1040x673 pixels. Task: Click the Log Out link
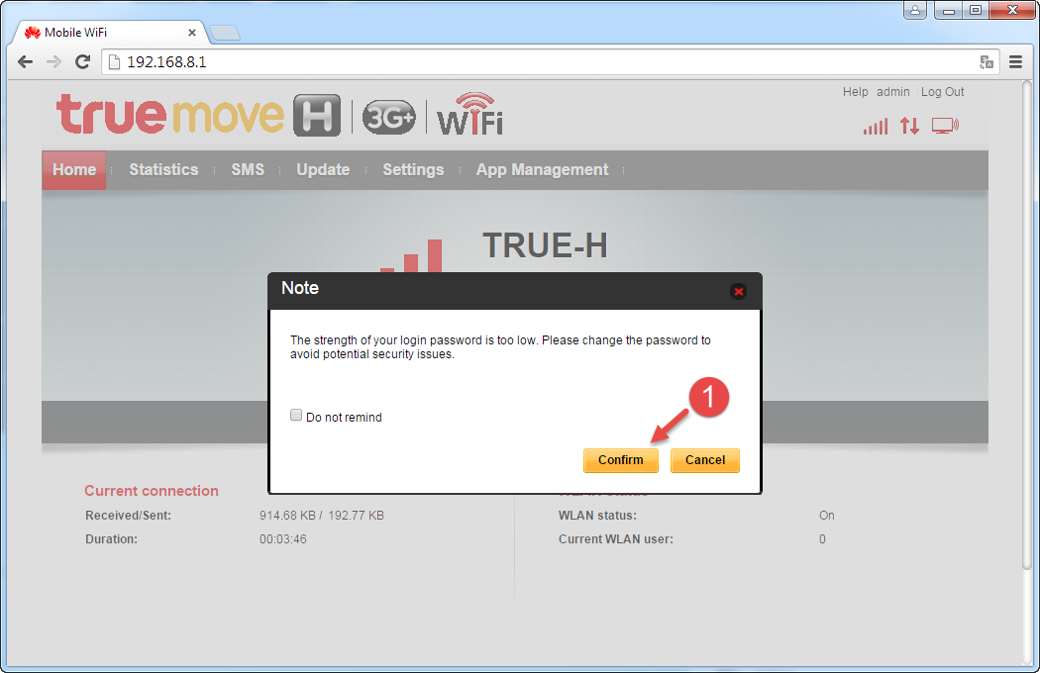click(x=942, y=92)
